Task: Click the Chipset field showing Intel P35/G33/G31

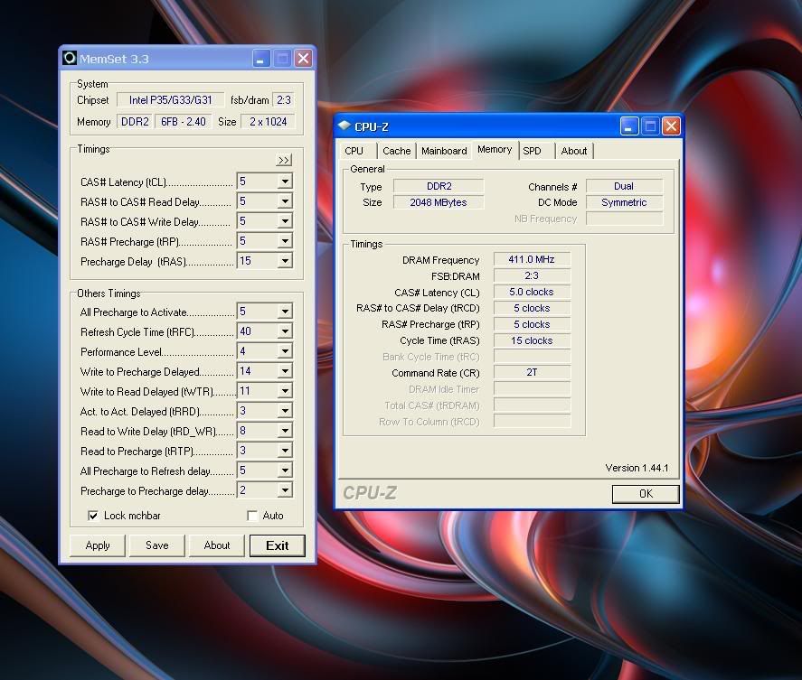Action: coord(170,99)
